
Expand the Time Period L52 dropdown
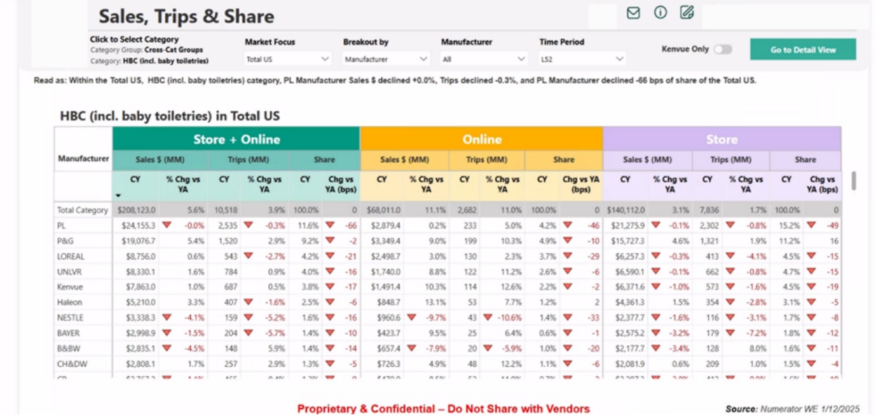582,59
